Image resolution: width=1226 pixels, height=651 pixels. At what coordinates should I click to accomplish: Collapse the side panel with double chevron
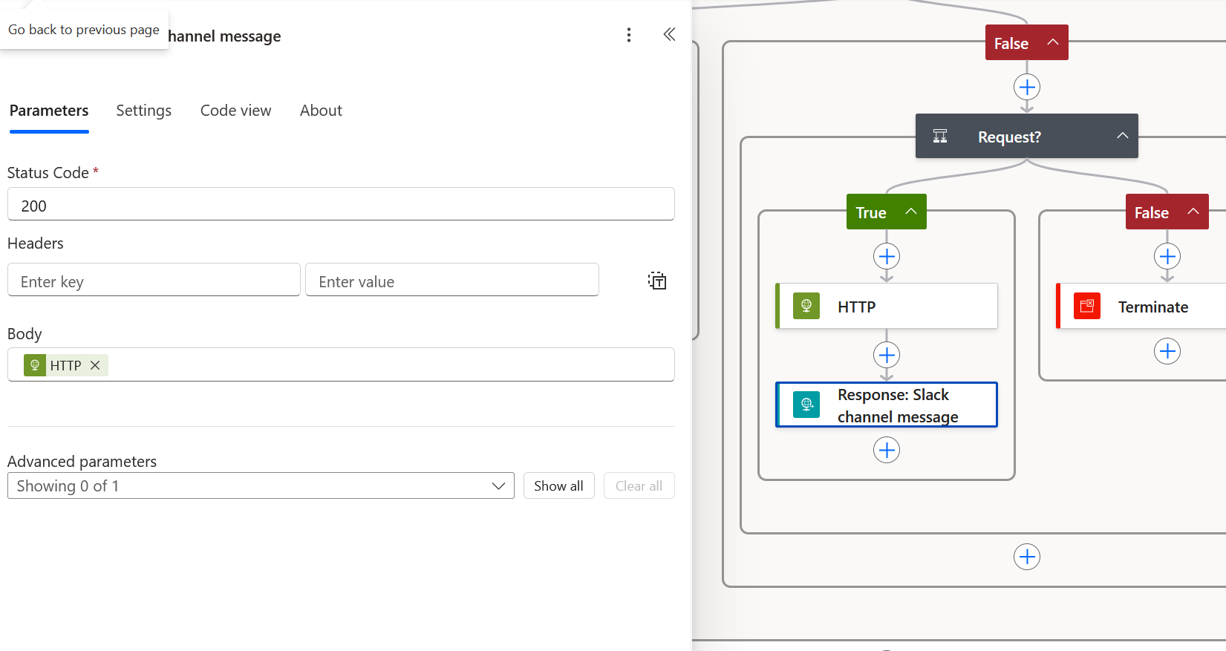click(669, 35)
